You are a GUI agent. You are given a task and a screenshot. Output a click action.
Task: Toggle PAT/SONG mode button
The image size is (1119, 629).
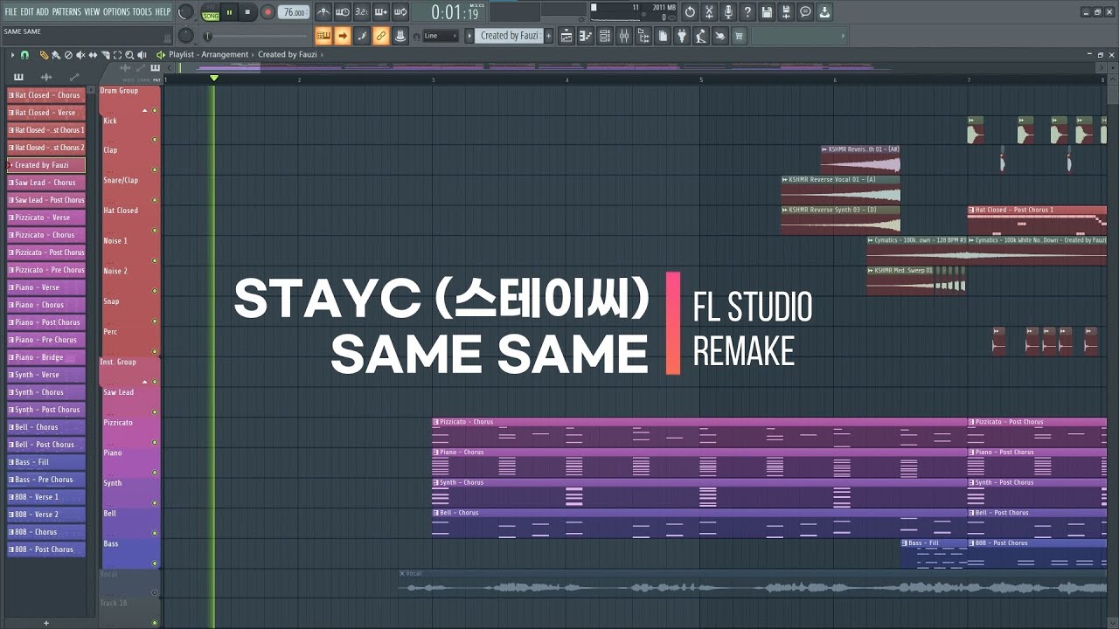(211, 13)
